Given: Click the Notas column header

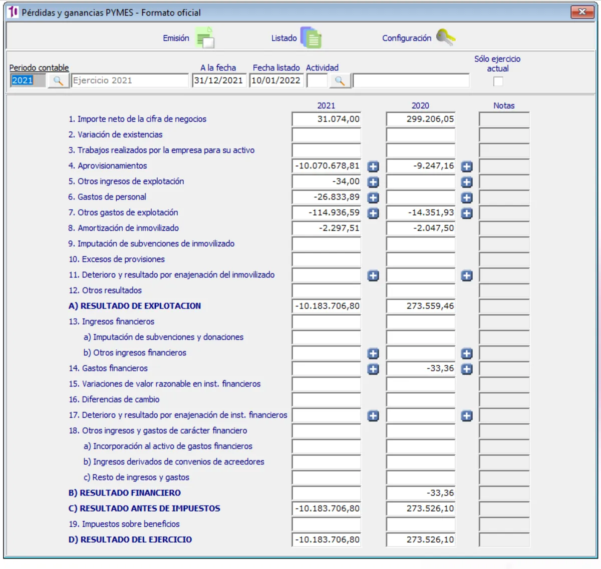Looking at the screenshot, I should point(504,105).
